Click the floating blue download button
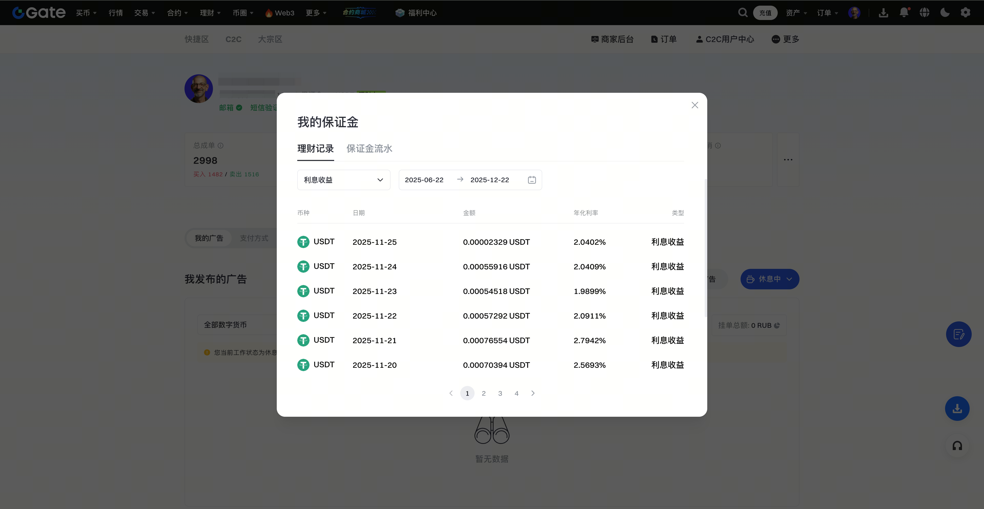984x509 pixels. [x=957, y=409]
